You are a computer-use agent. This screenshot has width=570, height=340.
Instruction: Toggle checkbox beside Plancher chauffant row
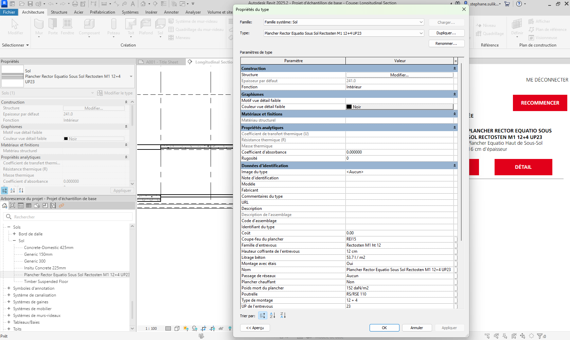456,282
